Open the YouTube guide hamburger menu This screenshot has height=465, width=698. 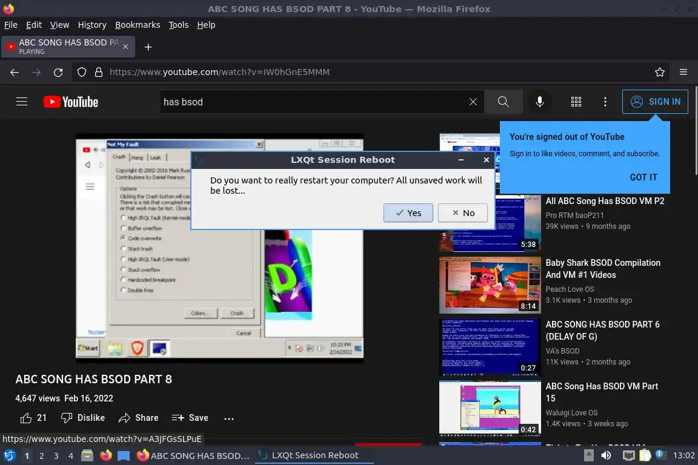pyautogui.click(x=22, y=102)
